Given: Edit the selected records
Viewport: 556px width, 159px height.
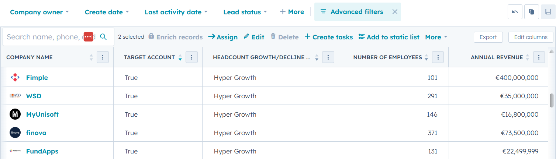Looking at the screenshot, I should click(x=254, y=37).
